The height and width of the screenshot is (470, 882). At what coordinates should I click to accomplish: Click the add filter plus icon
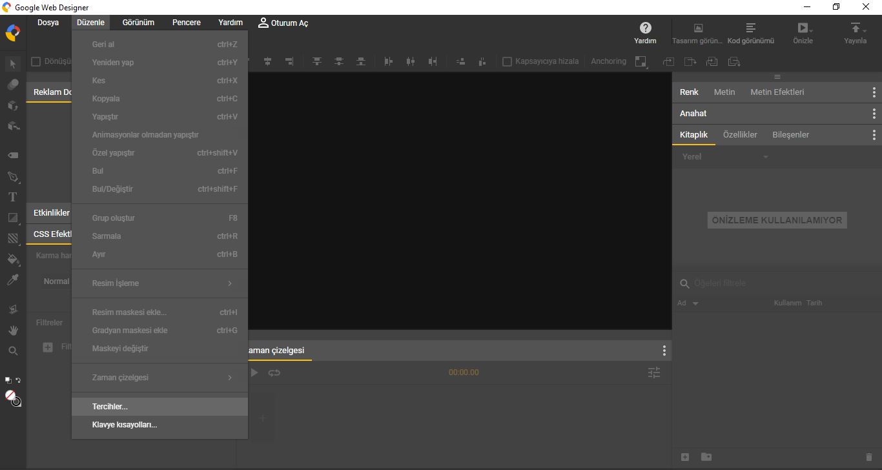tap(48, 347)
